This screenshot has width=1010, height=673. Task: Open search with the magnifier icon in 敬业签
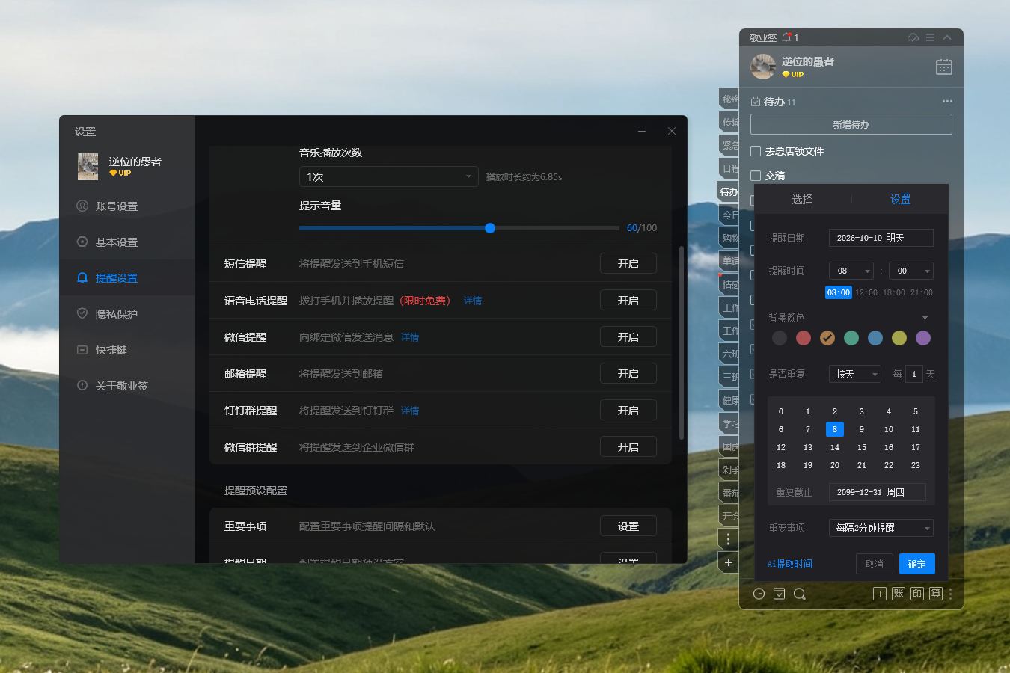point(800,594)
